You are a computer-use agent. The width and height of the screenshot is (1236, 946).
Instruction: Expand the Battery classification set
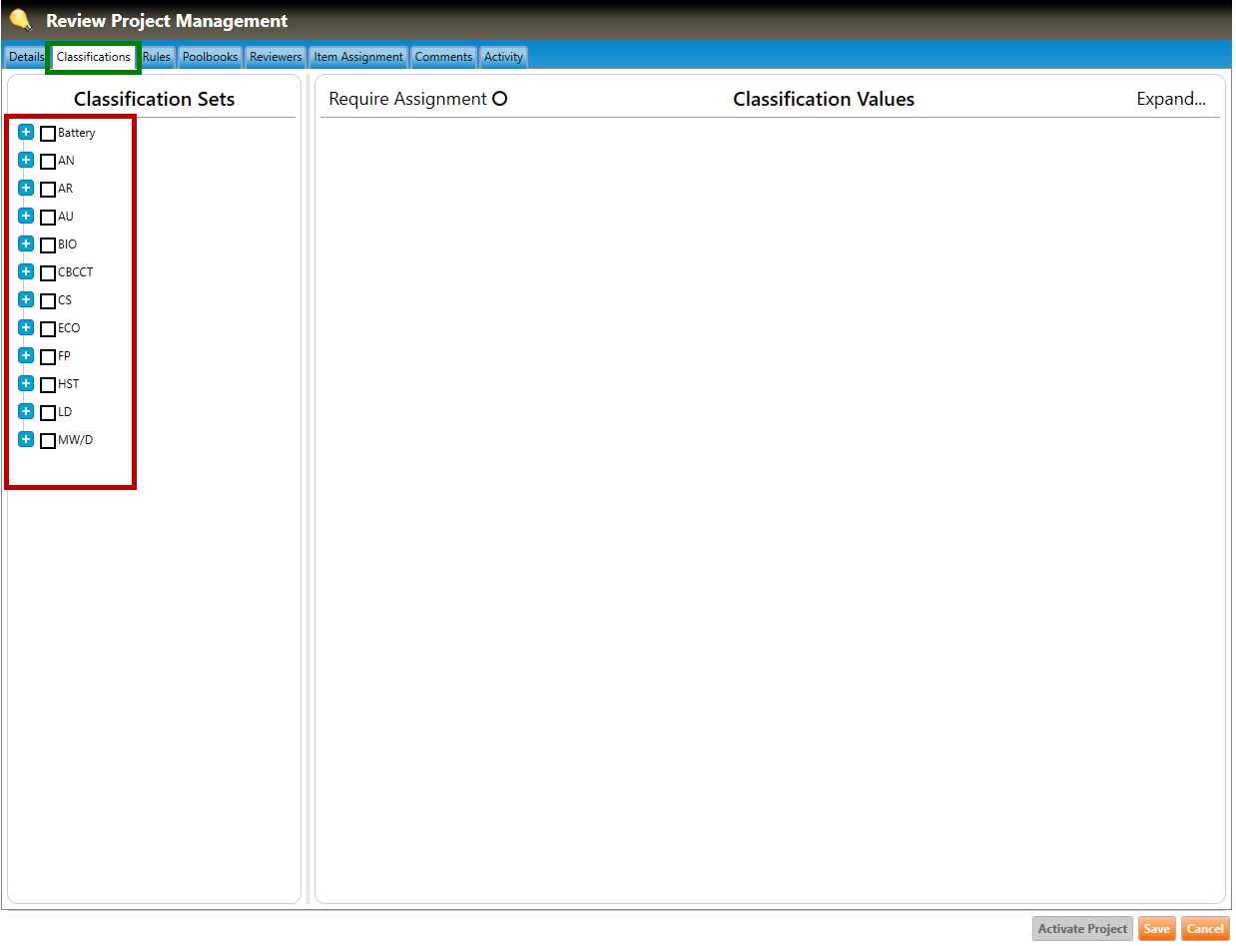click(26, 133)
